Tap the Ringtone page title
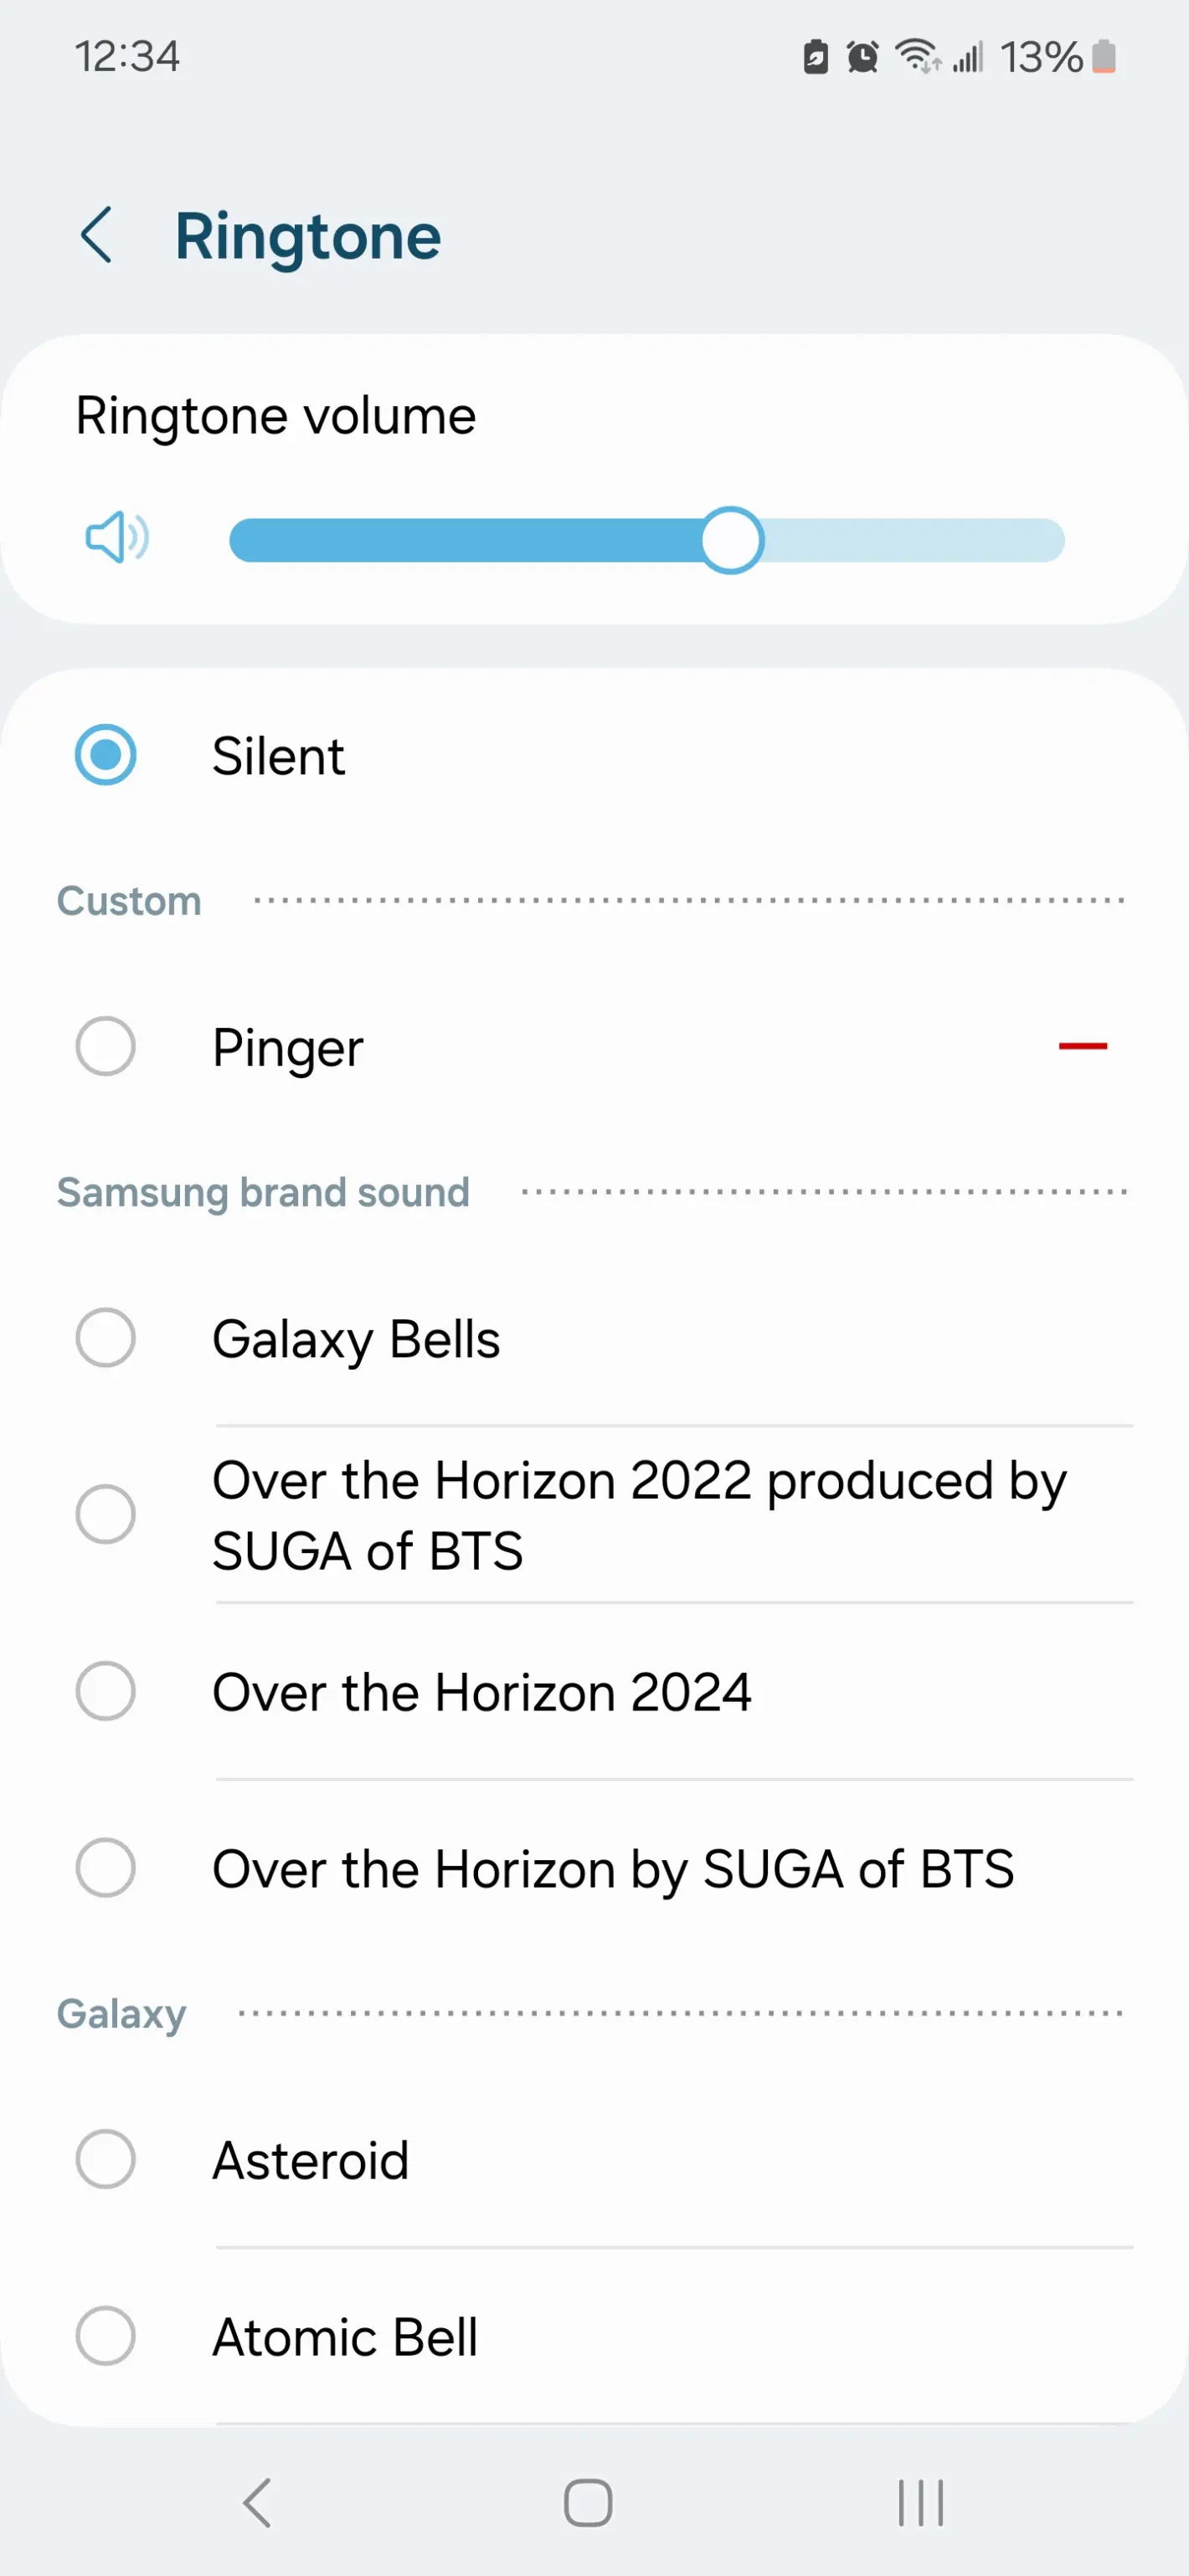This screenshot has width=1189, height=2576. pyautogui.click(x=308, y=237)
